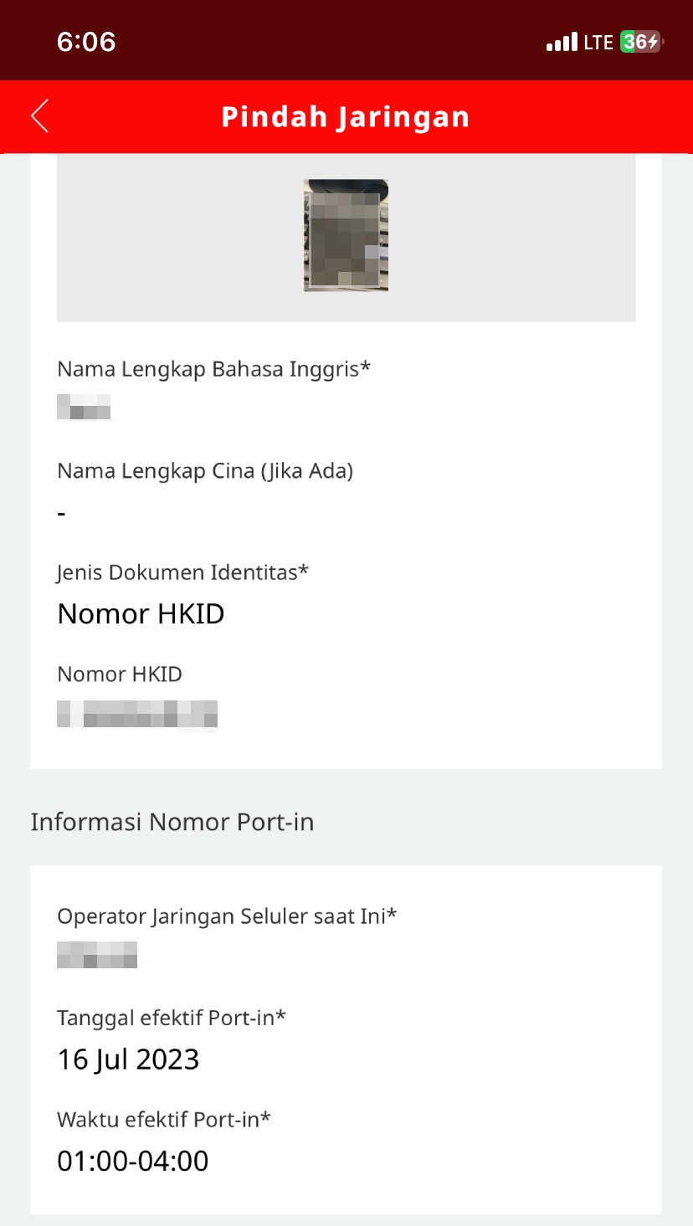693x1226 pixels.
Task: Tap the battery charging indicator
Action: click(x=640, y=42)
